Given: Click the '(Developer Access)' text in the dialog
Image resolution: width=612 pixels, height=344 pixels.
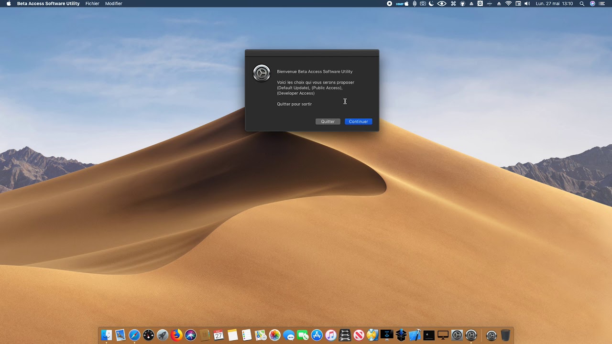Looking at the screenshot, I should 296,93.
